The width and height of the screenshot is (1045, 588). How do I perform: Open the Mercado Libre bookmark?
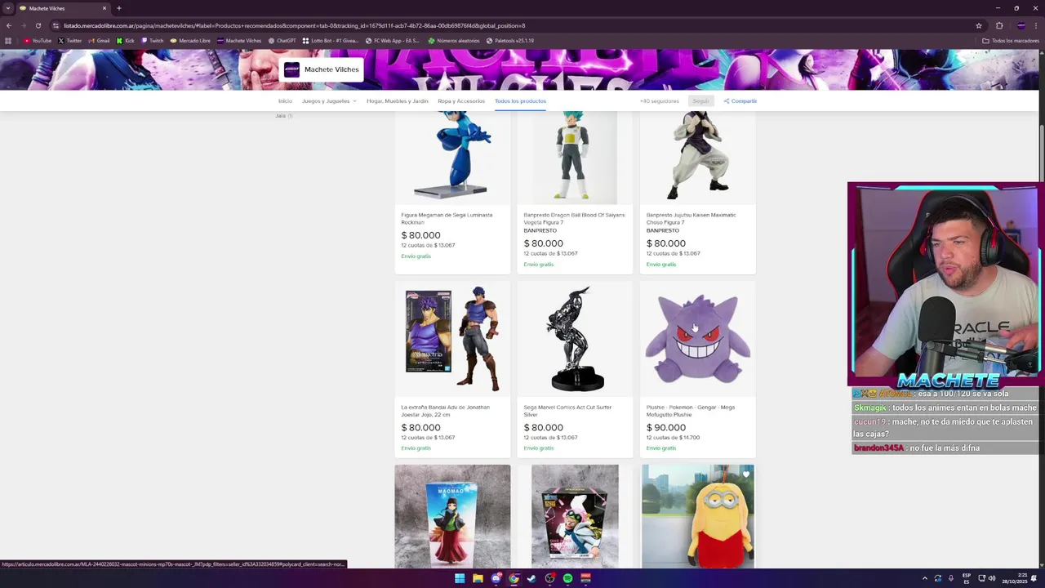[x=190, y=41]
